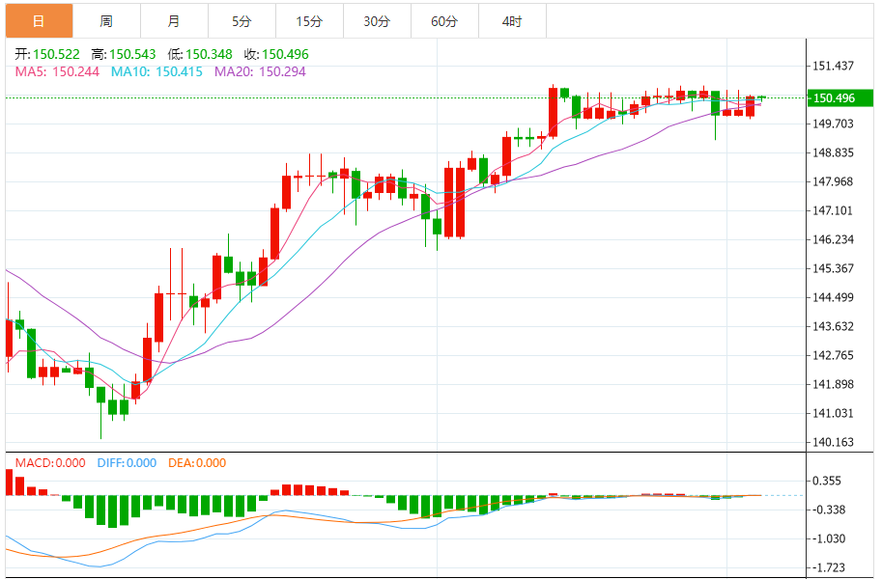Click the current price label 150.496

pyautogui.click(x=839, y=97)
